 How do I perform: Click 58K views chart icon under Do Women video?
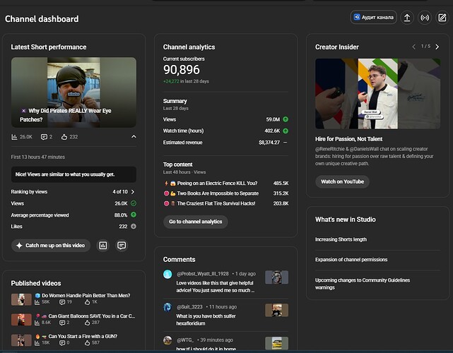click(x=37, y=302)
